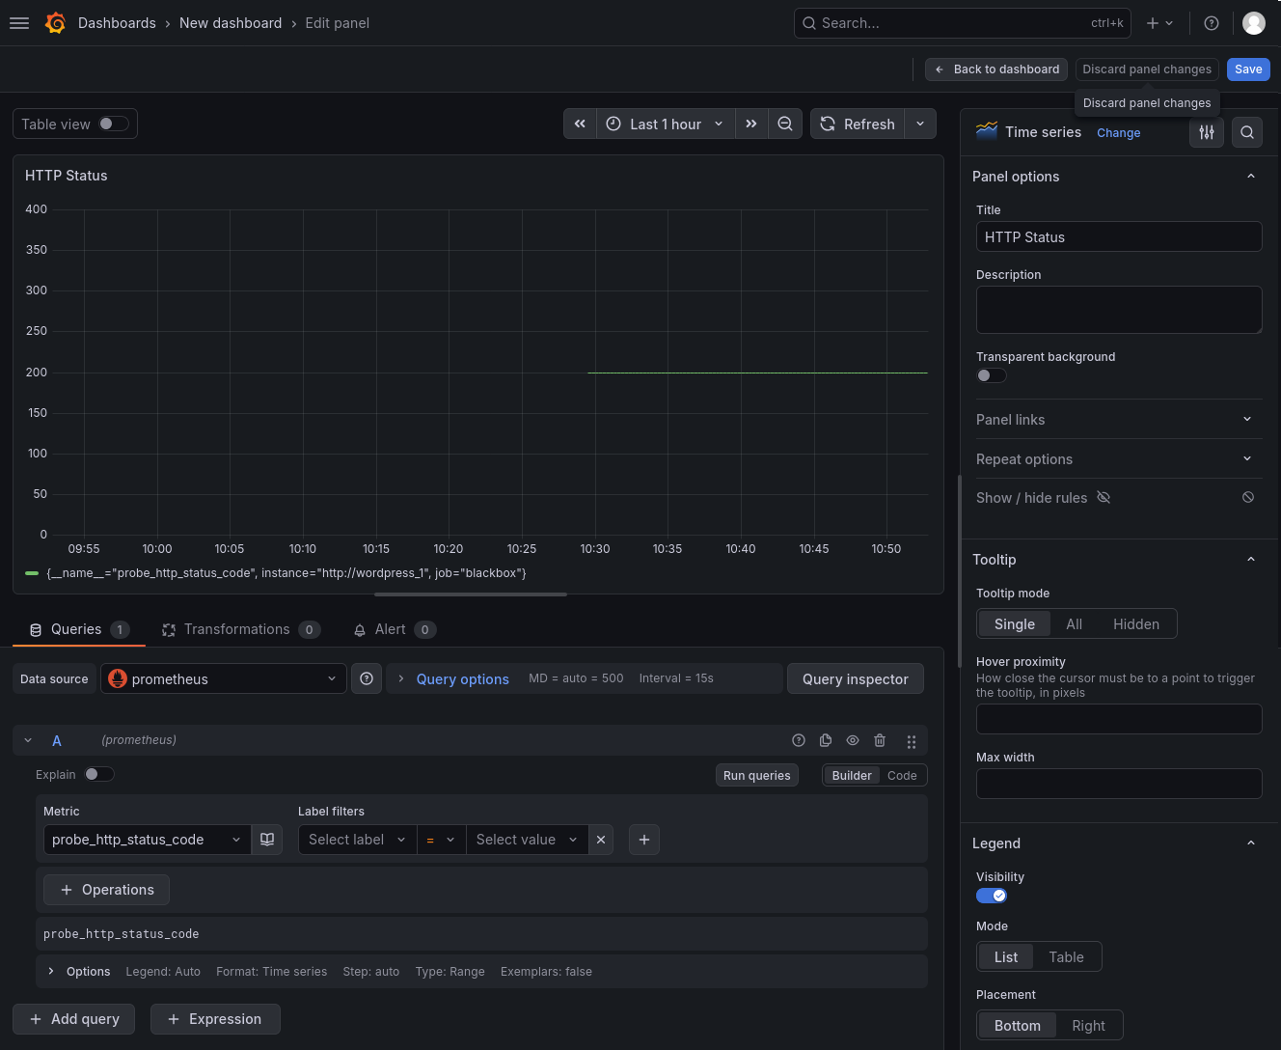Select All tooltip mode
The width and height of the screenshot is (1281, 1050).
coord(1074,624)
